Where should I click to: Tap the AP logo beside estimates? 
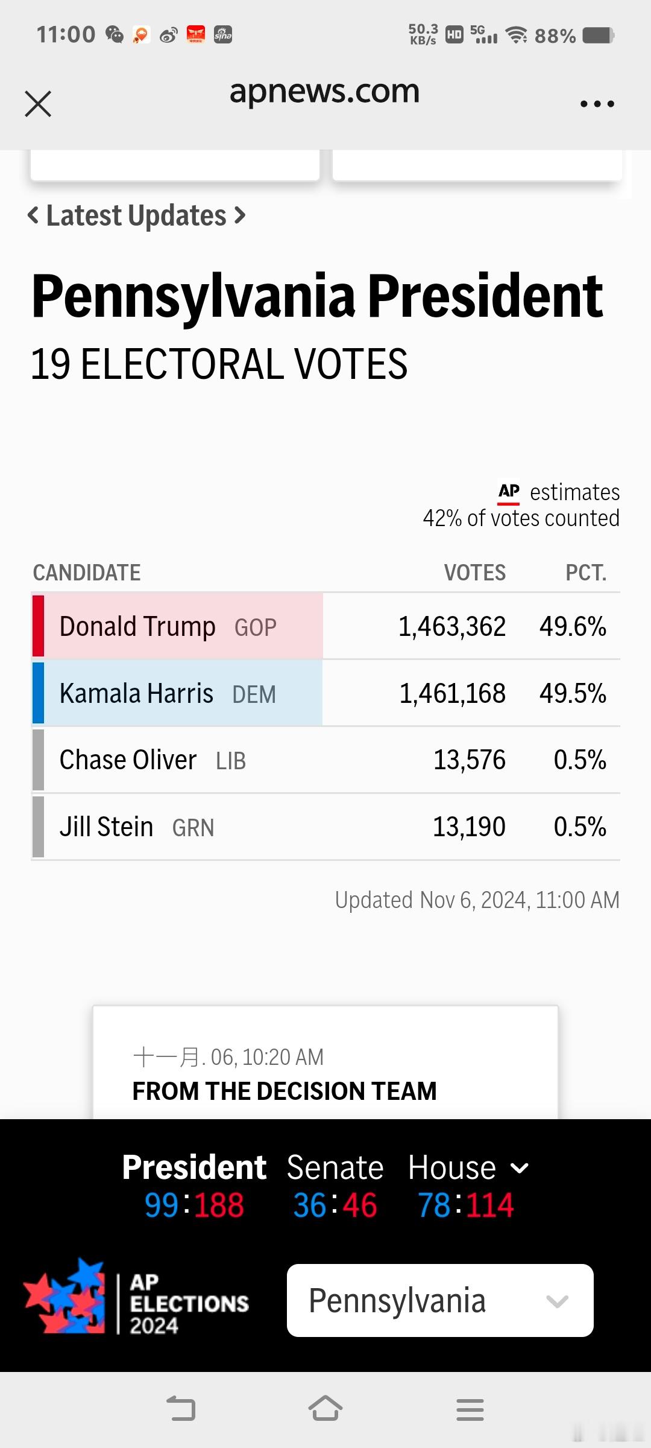click(509, 493)
